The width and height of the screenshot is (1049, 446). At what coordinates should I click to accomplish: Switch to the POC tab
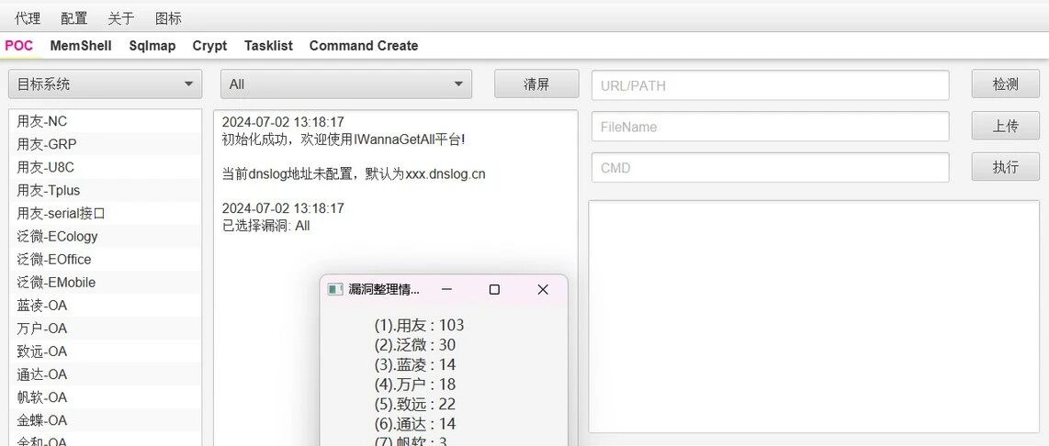click(x=18, y=46)
